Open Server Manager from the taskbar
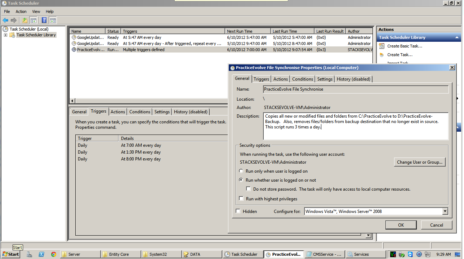 click(x=30, y=254)
